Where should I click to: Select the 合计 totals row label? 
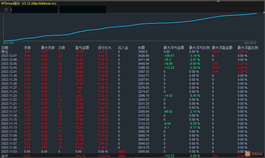coord(5,156)
